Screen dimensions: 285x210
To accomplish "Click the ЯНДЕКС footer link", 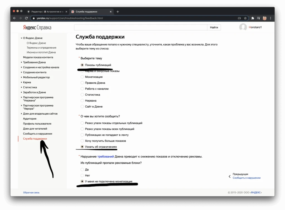I will (256, 192).
